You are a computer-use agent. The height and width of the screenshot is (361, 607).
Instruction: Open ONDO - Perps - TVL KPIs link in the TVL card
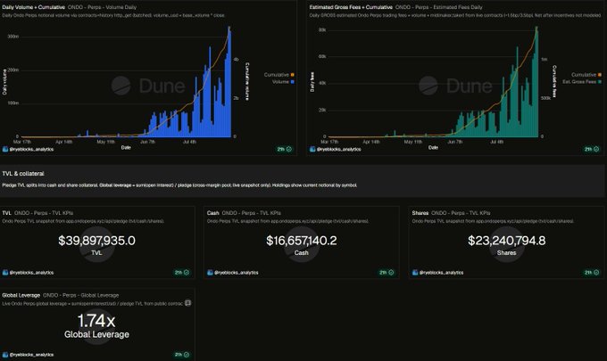44,213
